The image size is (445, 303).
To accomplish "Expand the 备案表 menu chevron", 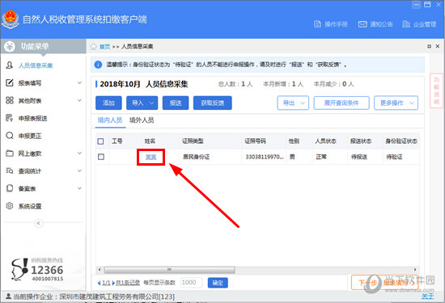I will [x=80, y=188].
